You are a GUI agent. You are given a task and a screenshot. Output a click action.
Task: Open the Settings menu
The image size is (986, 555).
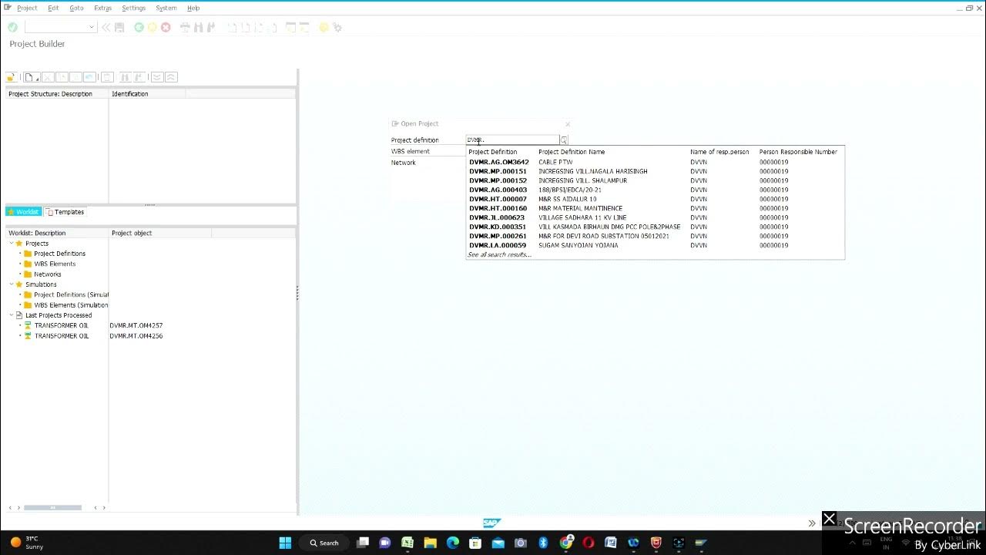point(133,8)
